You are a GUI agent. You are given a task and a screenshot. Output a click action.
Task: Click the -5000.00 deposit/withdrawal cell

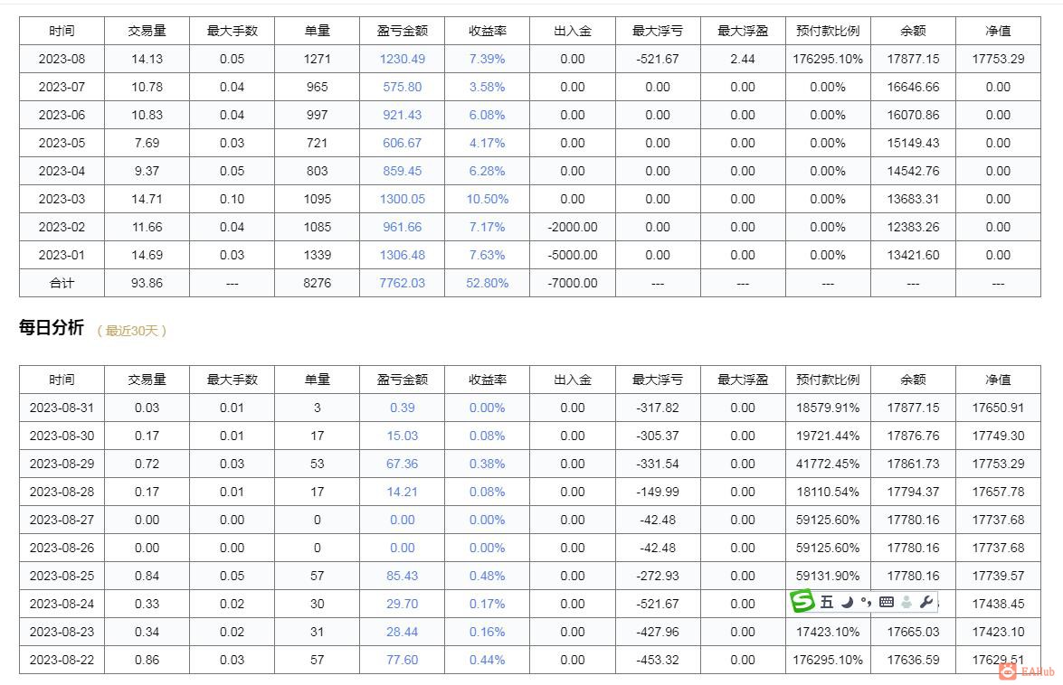tap(572, 255)
